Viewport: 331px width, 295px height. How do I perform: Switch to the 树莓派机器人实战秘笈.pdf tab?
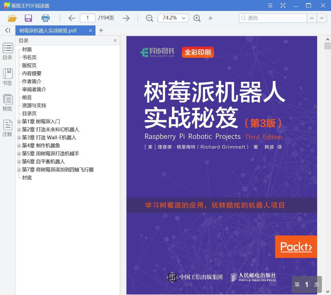pyautogui.click(x=48, y=31)
